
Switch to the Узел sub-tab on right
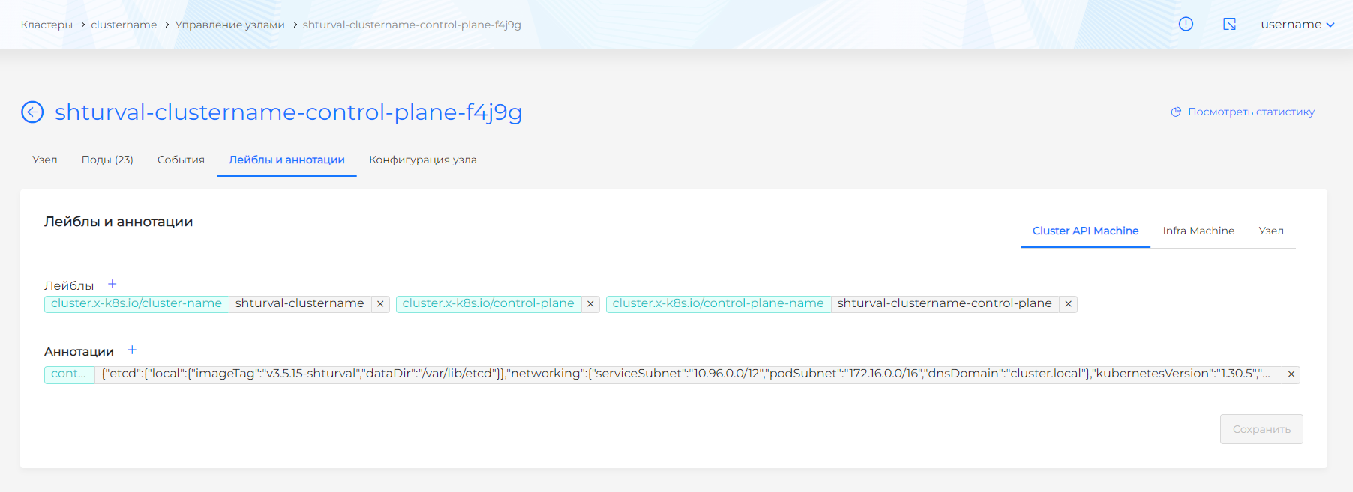[x=1270, y=231]
